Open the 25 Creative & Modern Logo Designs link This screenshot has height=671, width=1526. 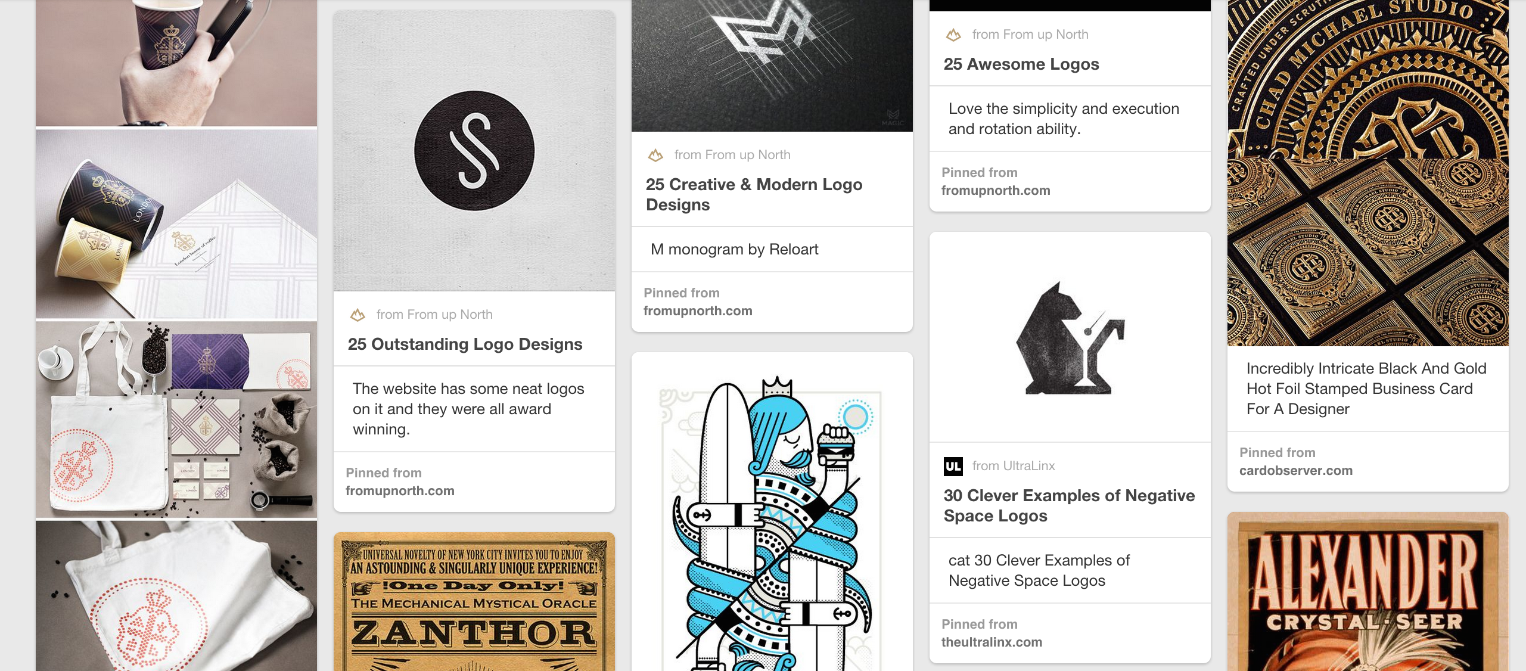754,194
